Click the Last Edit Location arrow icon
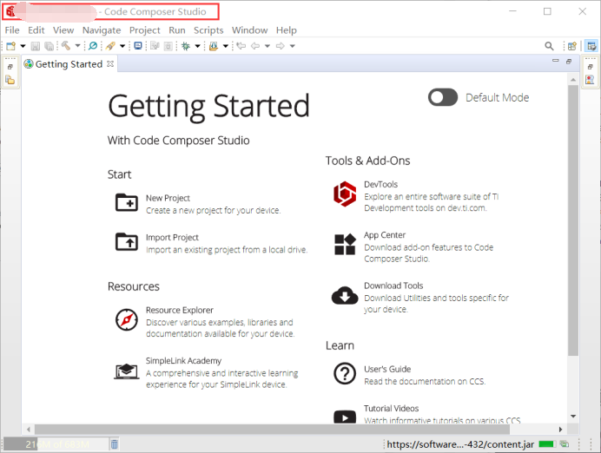This screenshot has height=453, width=601. pos(241,46)
